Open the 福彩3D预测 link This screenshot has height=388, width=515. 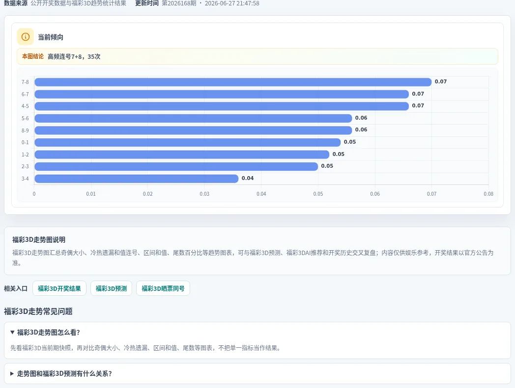coord(111,288)
